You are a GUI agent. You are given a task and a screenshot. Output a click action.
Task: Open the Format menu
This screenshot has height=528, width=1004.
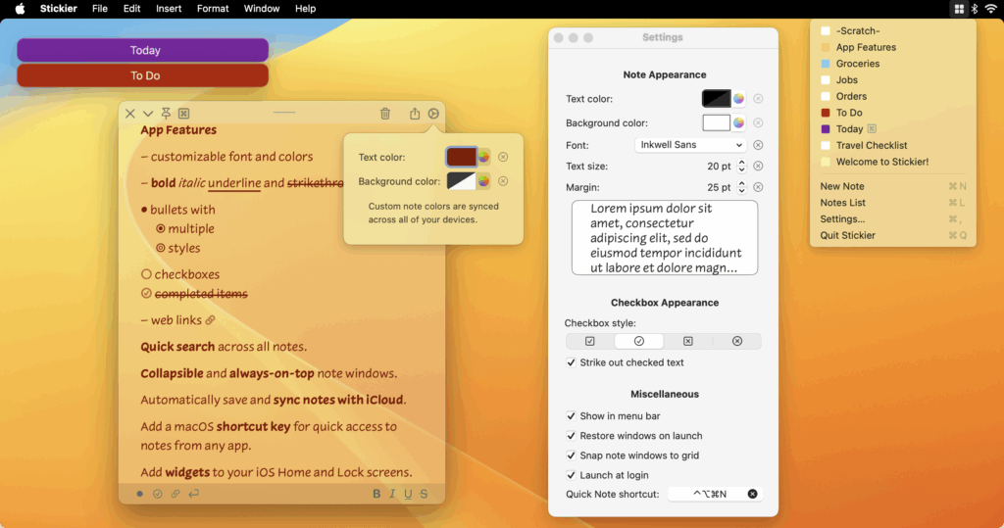(x=213, y=8)
